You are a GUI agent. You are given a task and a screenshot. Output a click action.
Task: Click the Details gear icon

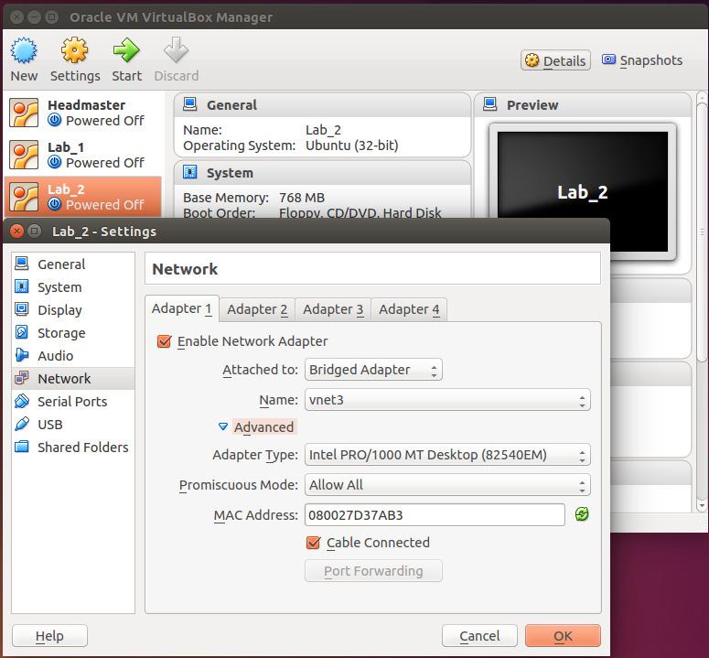(532, 60)
